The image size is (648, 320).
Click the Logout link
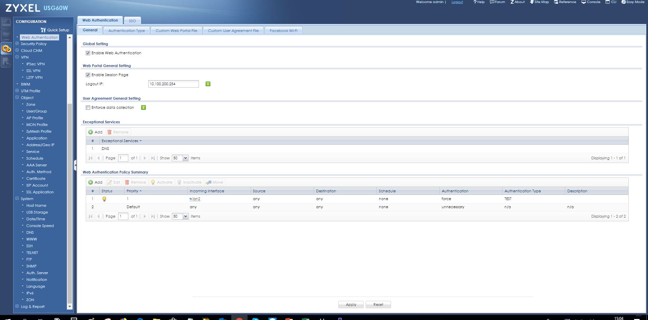tap(457, 2)
